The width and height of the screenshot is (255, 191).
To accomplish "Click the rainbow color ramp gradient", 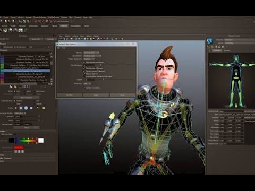I will tap(26, 141).
